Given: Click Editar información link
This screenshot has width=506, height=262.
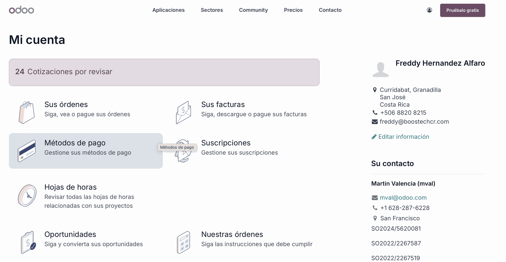Looking at the screenshot, I should (404, 137).
